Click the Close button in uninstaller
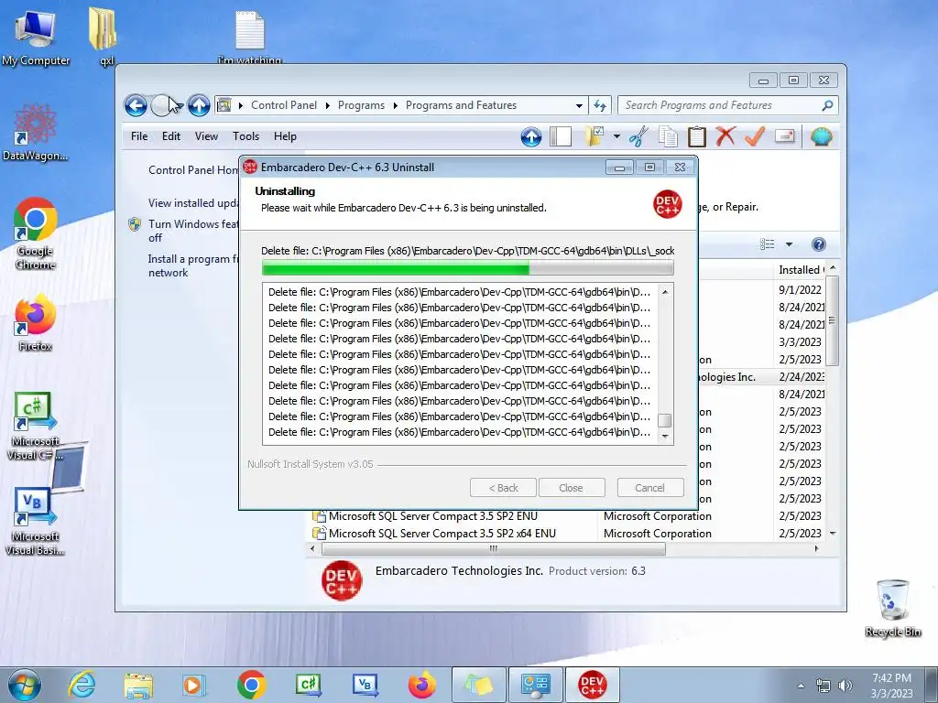Screen dimensions: 938x703 (572, 488)
